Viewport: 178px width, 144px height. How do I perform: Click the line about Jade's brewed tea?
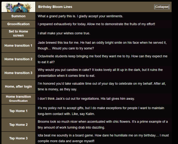click(102, 46)
